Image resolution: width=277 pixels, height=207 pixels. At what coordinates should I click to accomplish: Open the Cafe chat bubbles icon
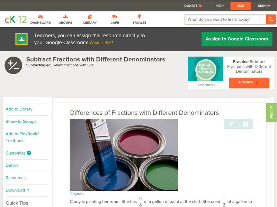pos(115,17)
